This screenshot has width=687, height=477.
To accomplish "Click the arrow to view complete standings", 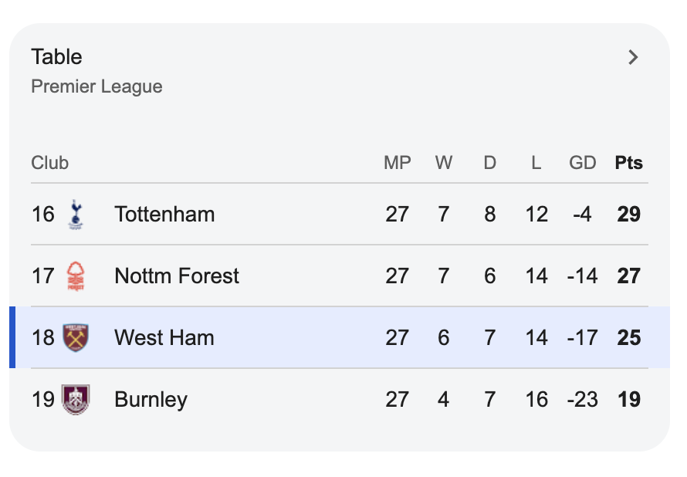I will [x=633, y=57].
